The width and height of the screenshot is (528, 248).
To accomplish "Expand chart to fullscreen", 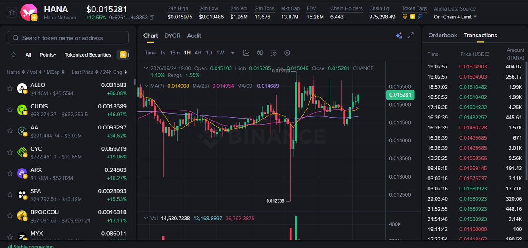I will pyautogui.click(x=411, y=36).
